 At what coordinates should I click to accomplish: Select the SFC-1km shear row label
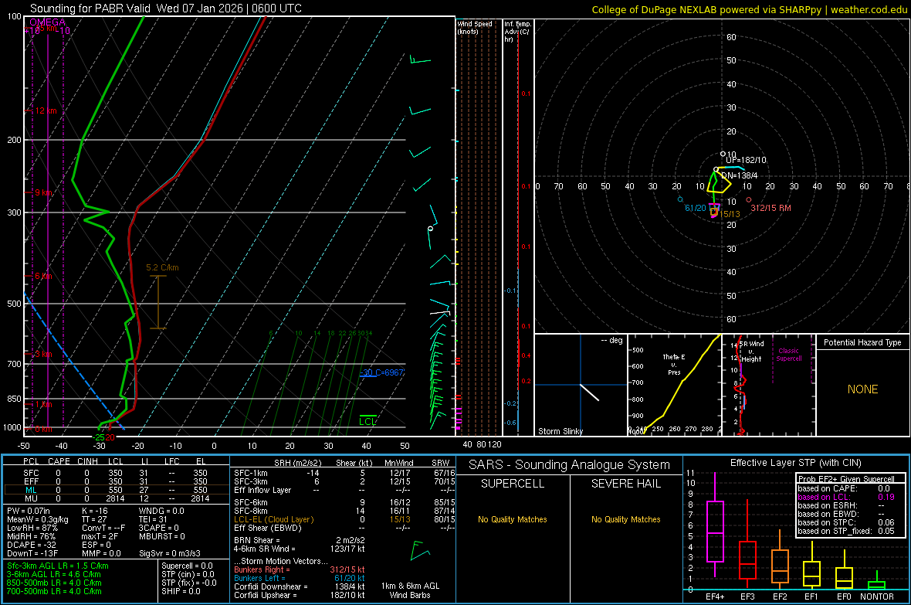251,473
